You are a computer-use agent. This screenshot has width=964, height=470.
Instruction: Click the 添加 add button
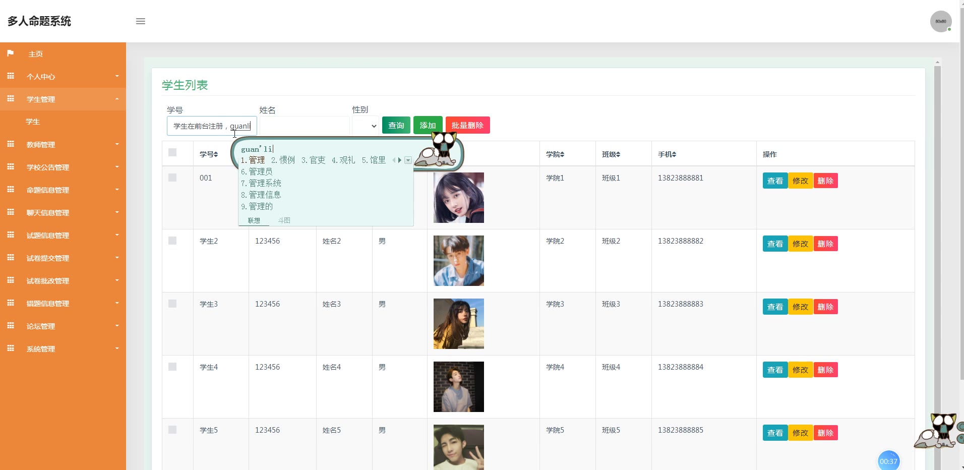pos(428,125)
